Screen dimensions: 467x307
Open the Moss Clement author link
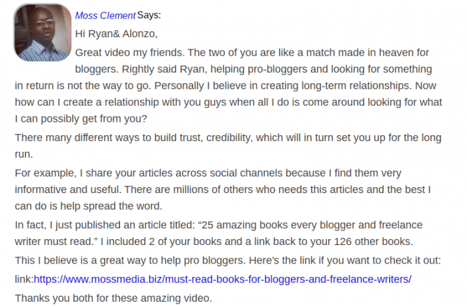click(105, 15)
